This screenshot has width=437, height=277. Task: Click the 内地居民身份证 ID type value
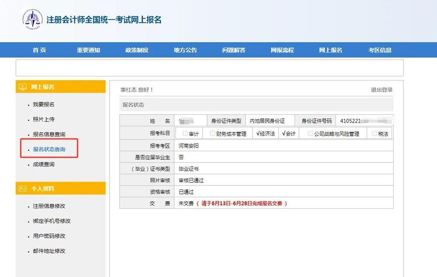pyautogui.click(x=267, y=121)
